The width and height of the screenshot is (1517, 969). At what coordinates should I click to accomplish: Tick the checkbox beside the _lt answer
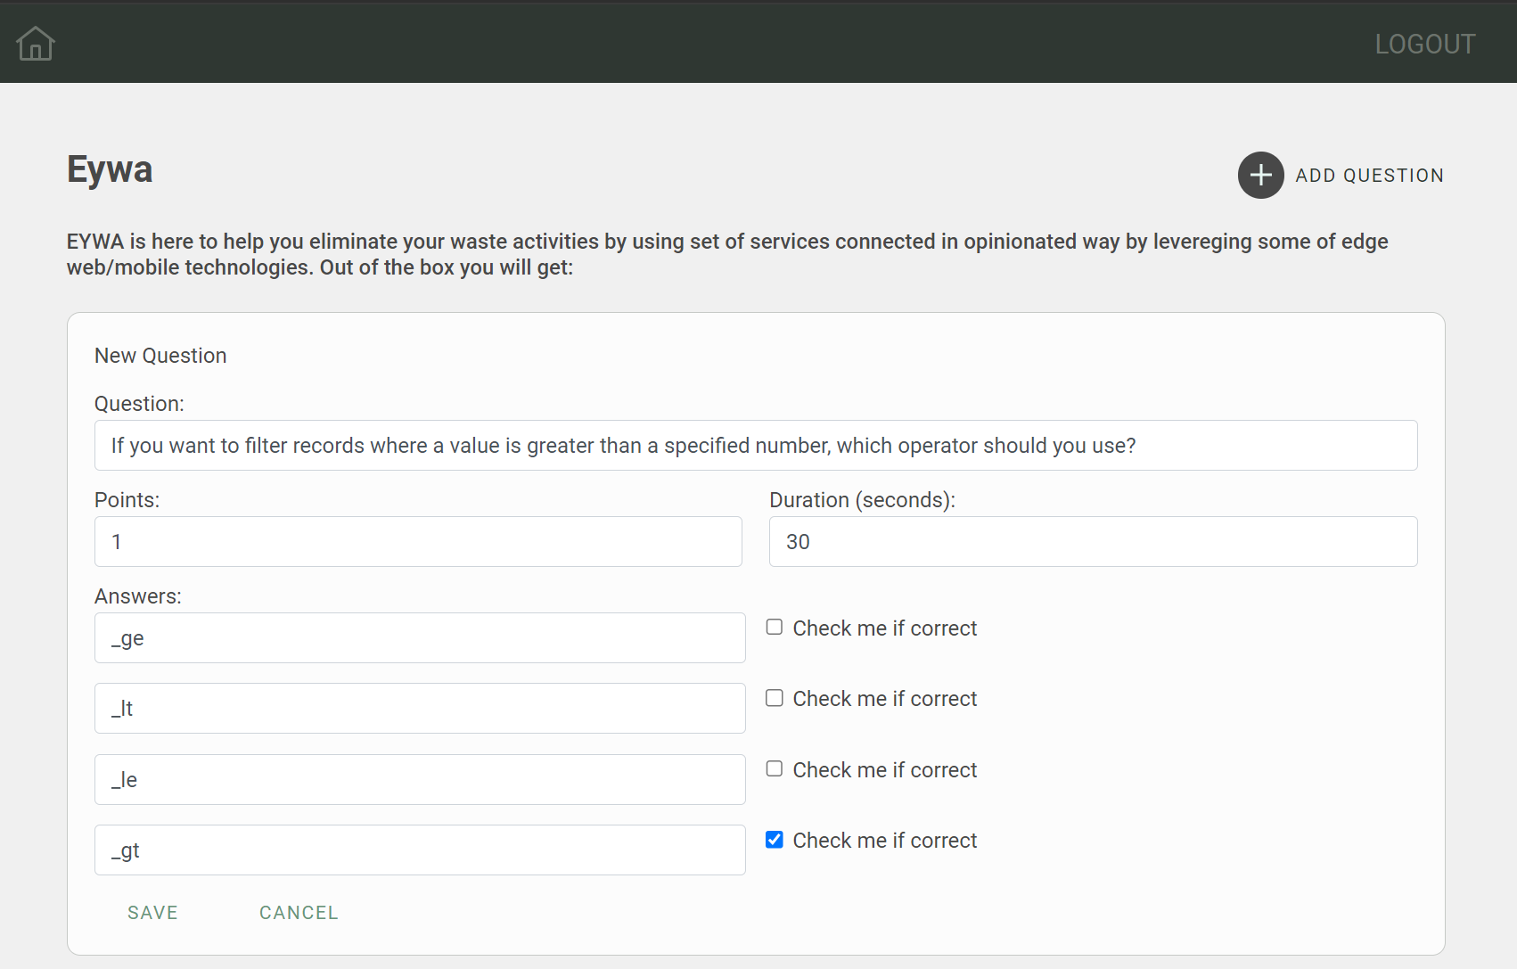(x=775, y=698)
